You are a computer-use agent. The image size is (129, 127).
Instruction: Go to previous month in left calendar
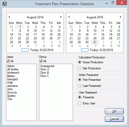(x=9, y=17)
